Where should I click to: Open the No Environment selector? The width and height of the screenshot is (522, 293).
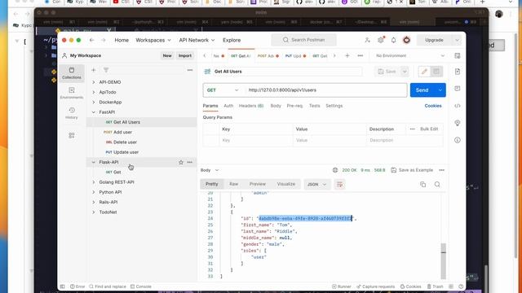pyautogui.click(x=410, y=55)
